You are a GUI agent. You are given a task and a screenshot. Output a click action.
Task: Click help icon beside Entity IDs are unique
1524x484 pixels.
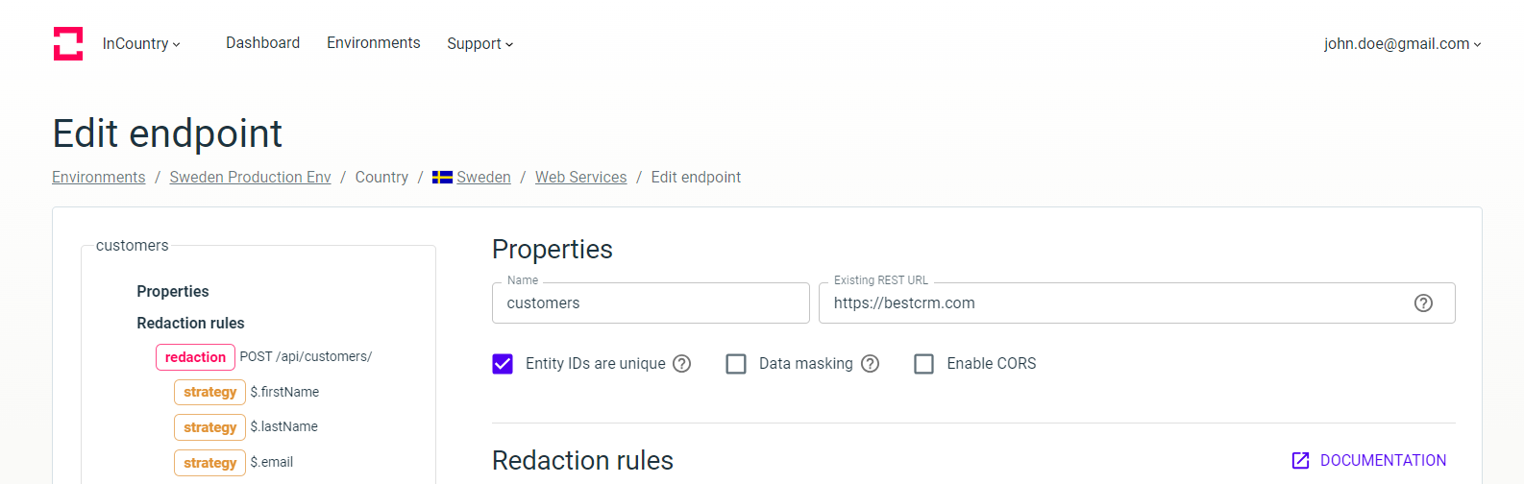pos(682,364)
